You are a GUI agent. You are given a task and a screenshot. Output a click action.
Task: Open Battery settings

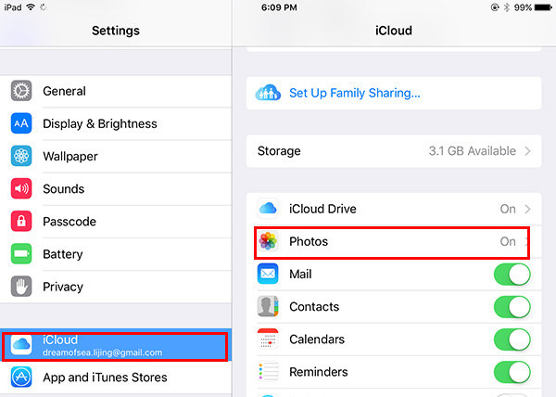[x=116, y=254]
